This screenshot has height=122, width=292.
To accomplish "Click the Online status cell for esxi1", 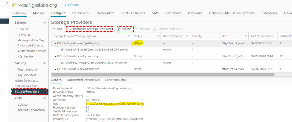I will coord(138,56).
